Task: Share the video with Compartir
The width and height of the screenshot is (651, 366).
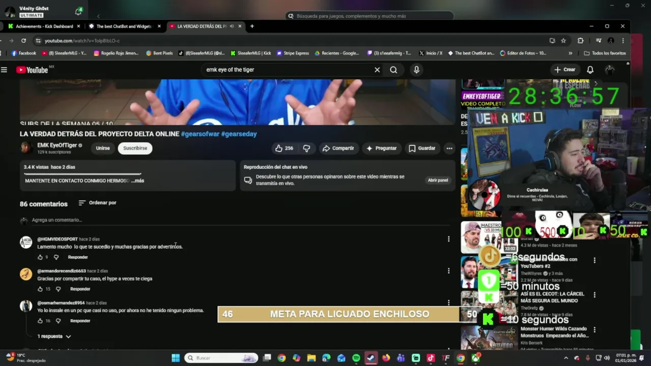Action: (x=338, y=148)
